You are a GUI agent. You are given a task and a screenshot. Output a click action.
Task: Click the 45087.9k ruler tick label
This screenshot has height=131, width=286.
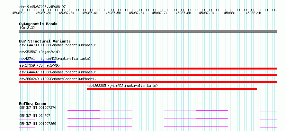[207, 13]
